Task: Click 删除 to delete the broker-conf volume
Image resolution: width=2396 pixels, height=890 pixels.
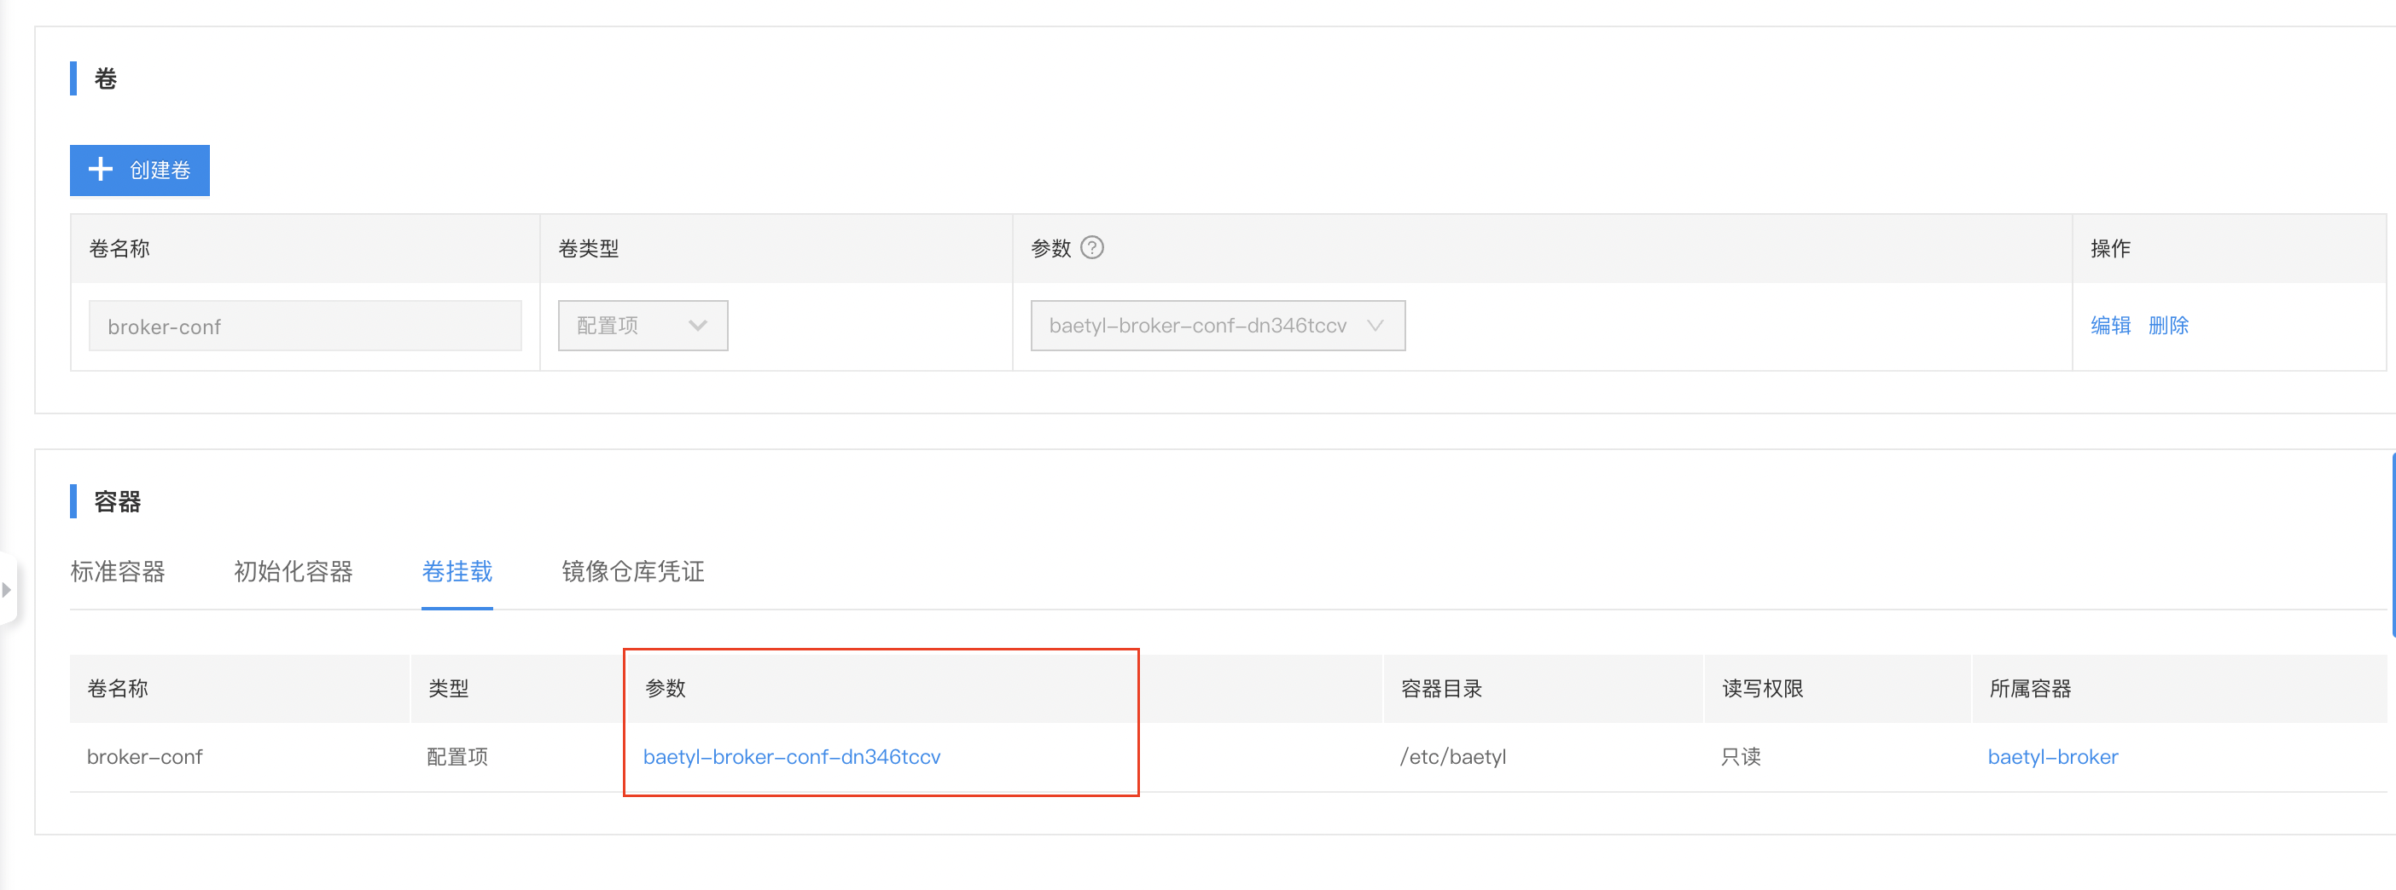Action: pyautogui.click(x=2168, y=325)
